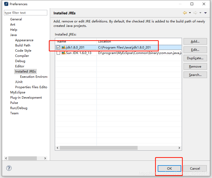
Task: Focus the type filter text field
Action: (x=26, y=13)
